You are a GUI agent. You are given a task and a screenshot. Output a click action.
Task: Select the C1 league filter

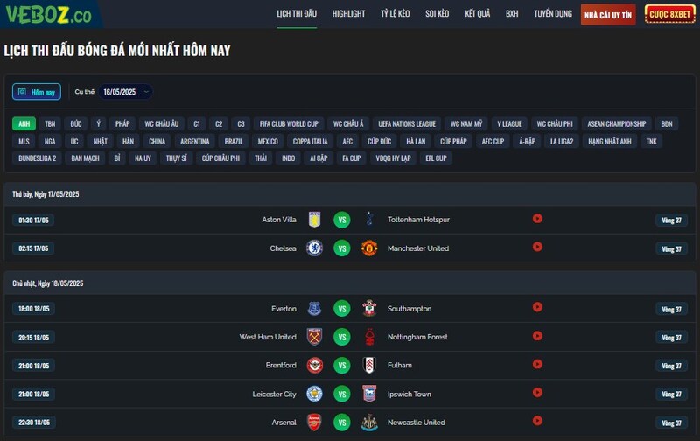click(x=197, y=123)
